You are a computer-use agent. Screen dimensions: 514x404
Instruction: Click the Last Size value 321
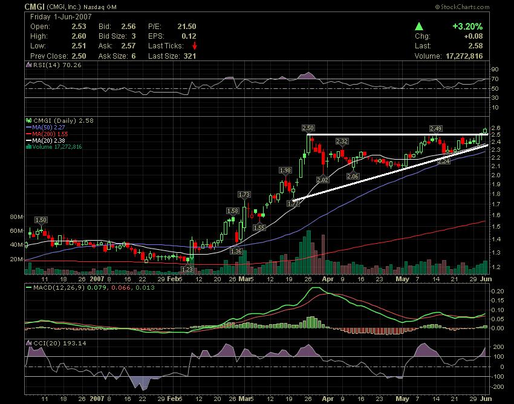[x=190, y=56]
